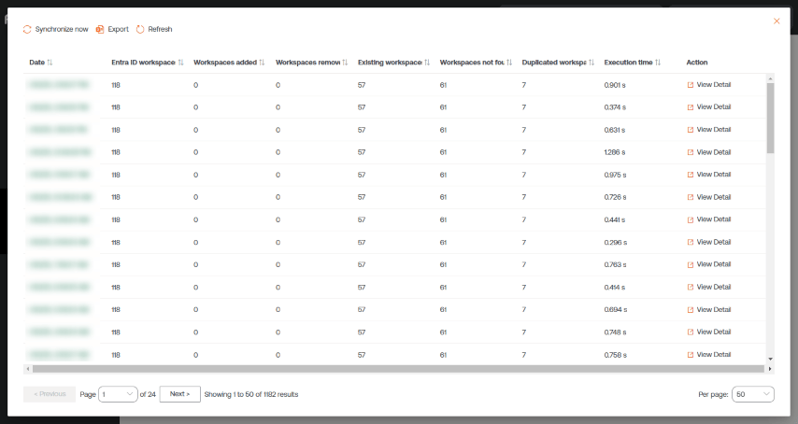Sort by Workspaces not found column
This screenshot has height=424, width=798.
pyautogui.click(x=509, y=63)
